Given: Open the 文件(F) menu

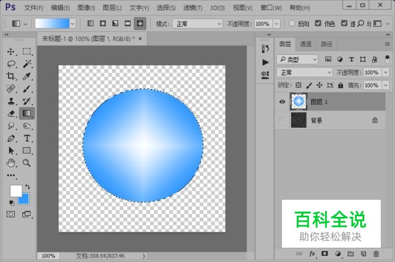Looking at the screenshot, I should click(34, 8).
